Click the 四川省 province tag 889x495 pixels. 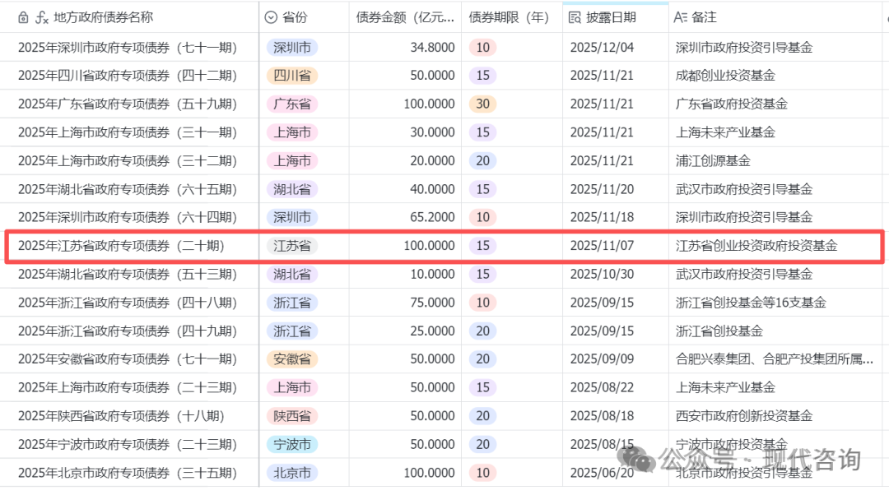292,76
